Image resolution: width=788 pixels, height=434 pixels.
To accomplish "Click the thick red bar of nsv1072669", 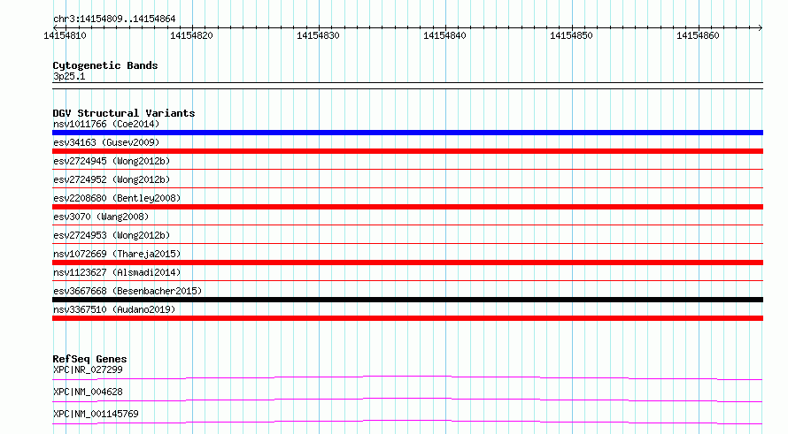I will (x=407, y=263).
